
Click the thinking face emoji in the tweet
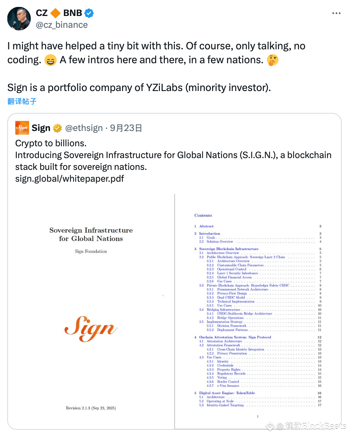click(273, 60)
